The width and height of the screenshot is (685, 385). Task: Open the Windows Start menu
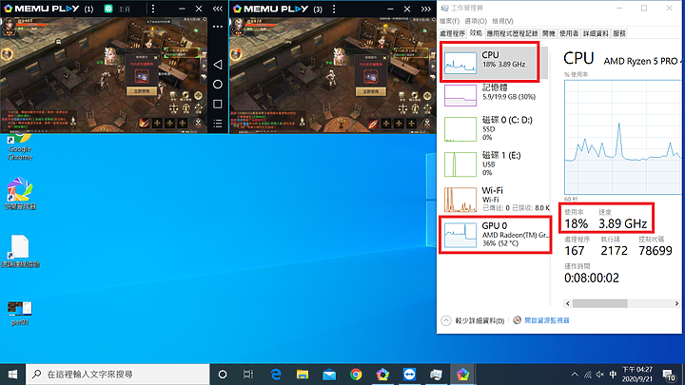coord(12,375)
